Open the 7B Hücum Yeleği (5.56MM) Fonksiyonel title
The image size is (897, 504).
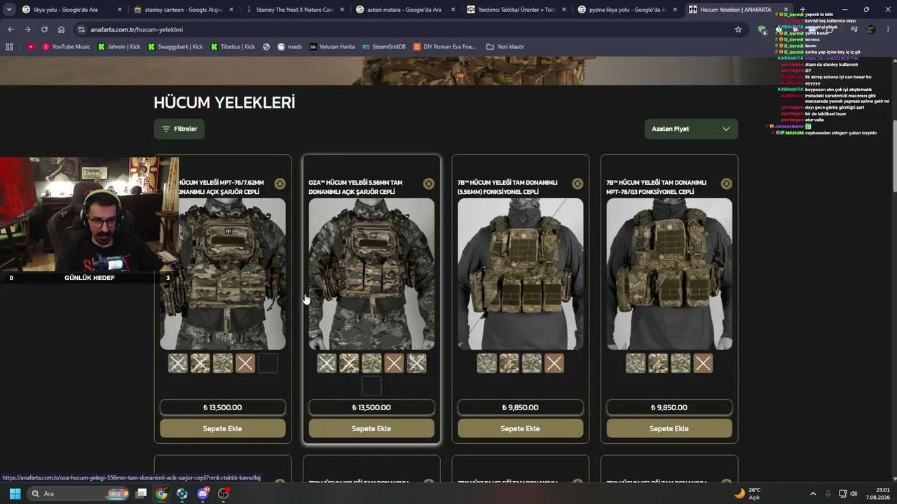[507, 187]
